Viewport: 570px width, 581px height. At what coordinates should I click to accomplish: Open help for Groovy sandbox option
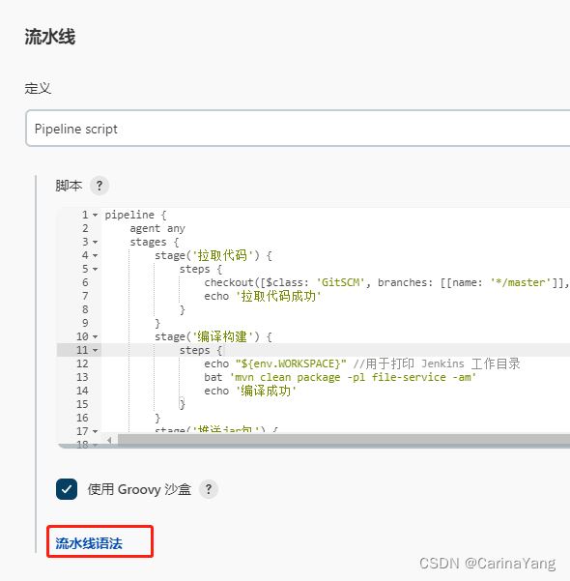[209, 489]
